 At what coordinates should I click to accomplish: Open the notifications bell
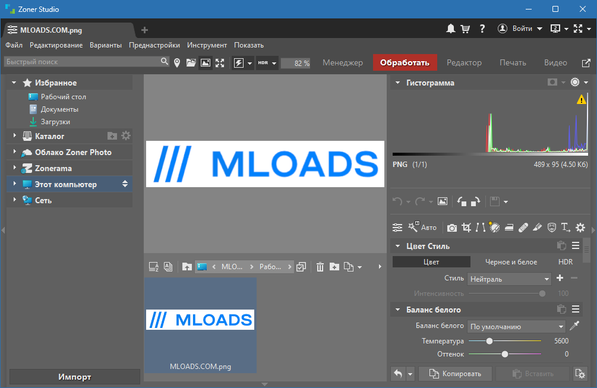(x=451, y=29)
